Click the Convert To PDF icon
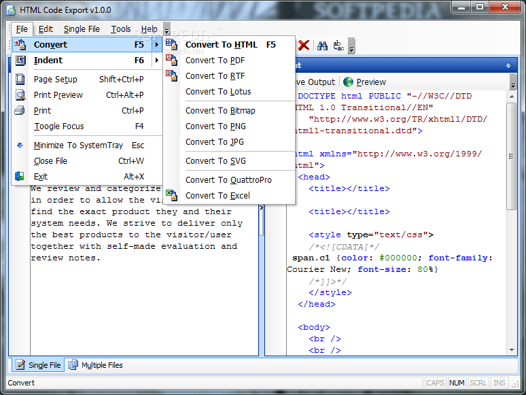Viewport: 526px width, 395px height. pyautogui.click(x=171, y=60)
